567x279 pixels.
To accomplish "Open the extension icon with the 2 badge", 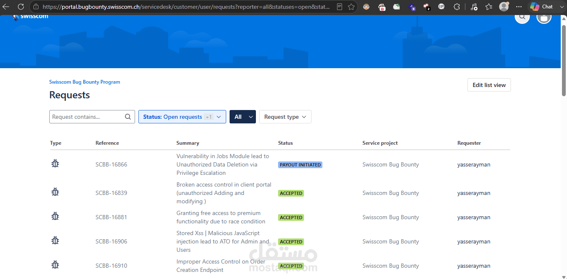I will [427, 7].
